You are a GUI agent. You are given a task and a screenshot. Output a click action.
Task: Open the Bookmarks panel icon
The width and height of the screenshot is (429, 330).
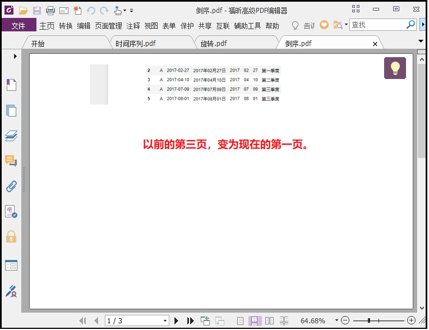pos(11,85)
